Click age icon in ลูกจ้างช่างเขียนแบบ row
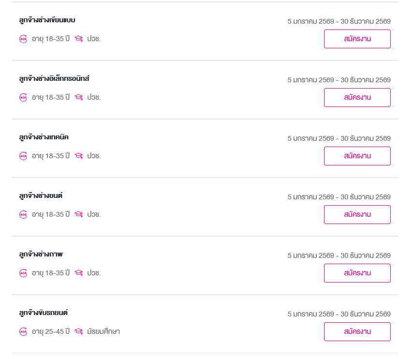Viewport: 414px width, 359px height. 23,39
